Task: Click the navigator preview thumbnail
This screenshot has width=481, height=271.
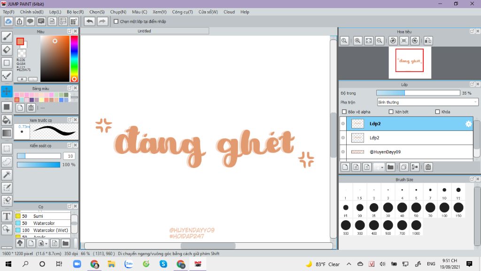Action: click(x=410, y=63)
